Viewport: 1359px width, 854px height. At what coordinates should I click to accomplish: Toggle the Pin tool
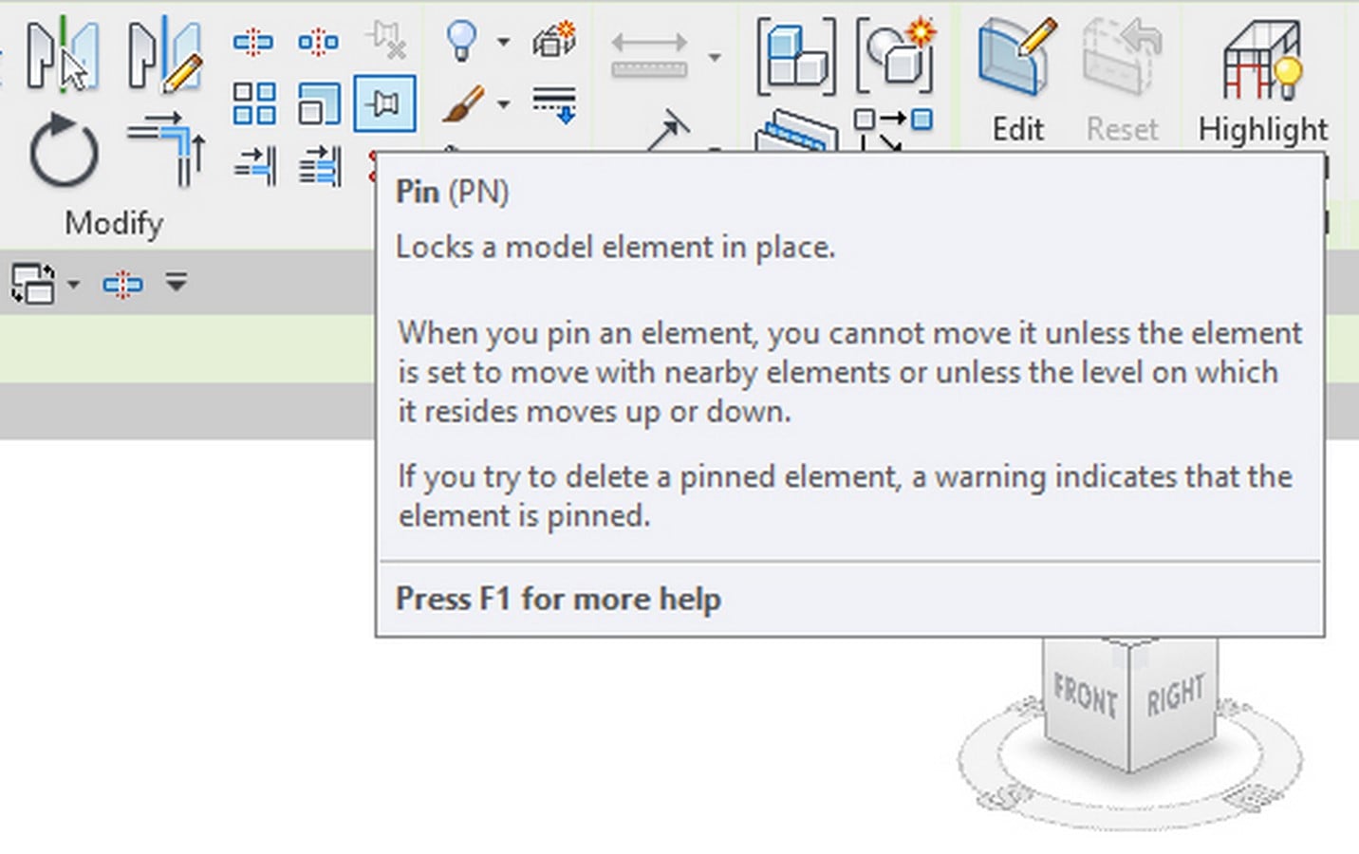click(x=384, y=103)
